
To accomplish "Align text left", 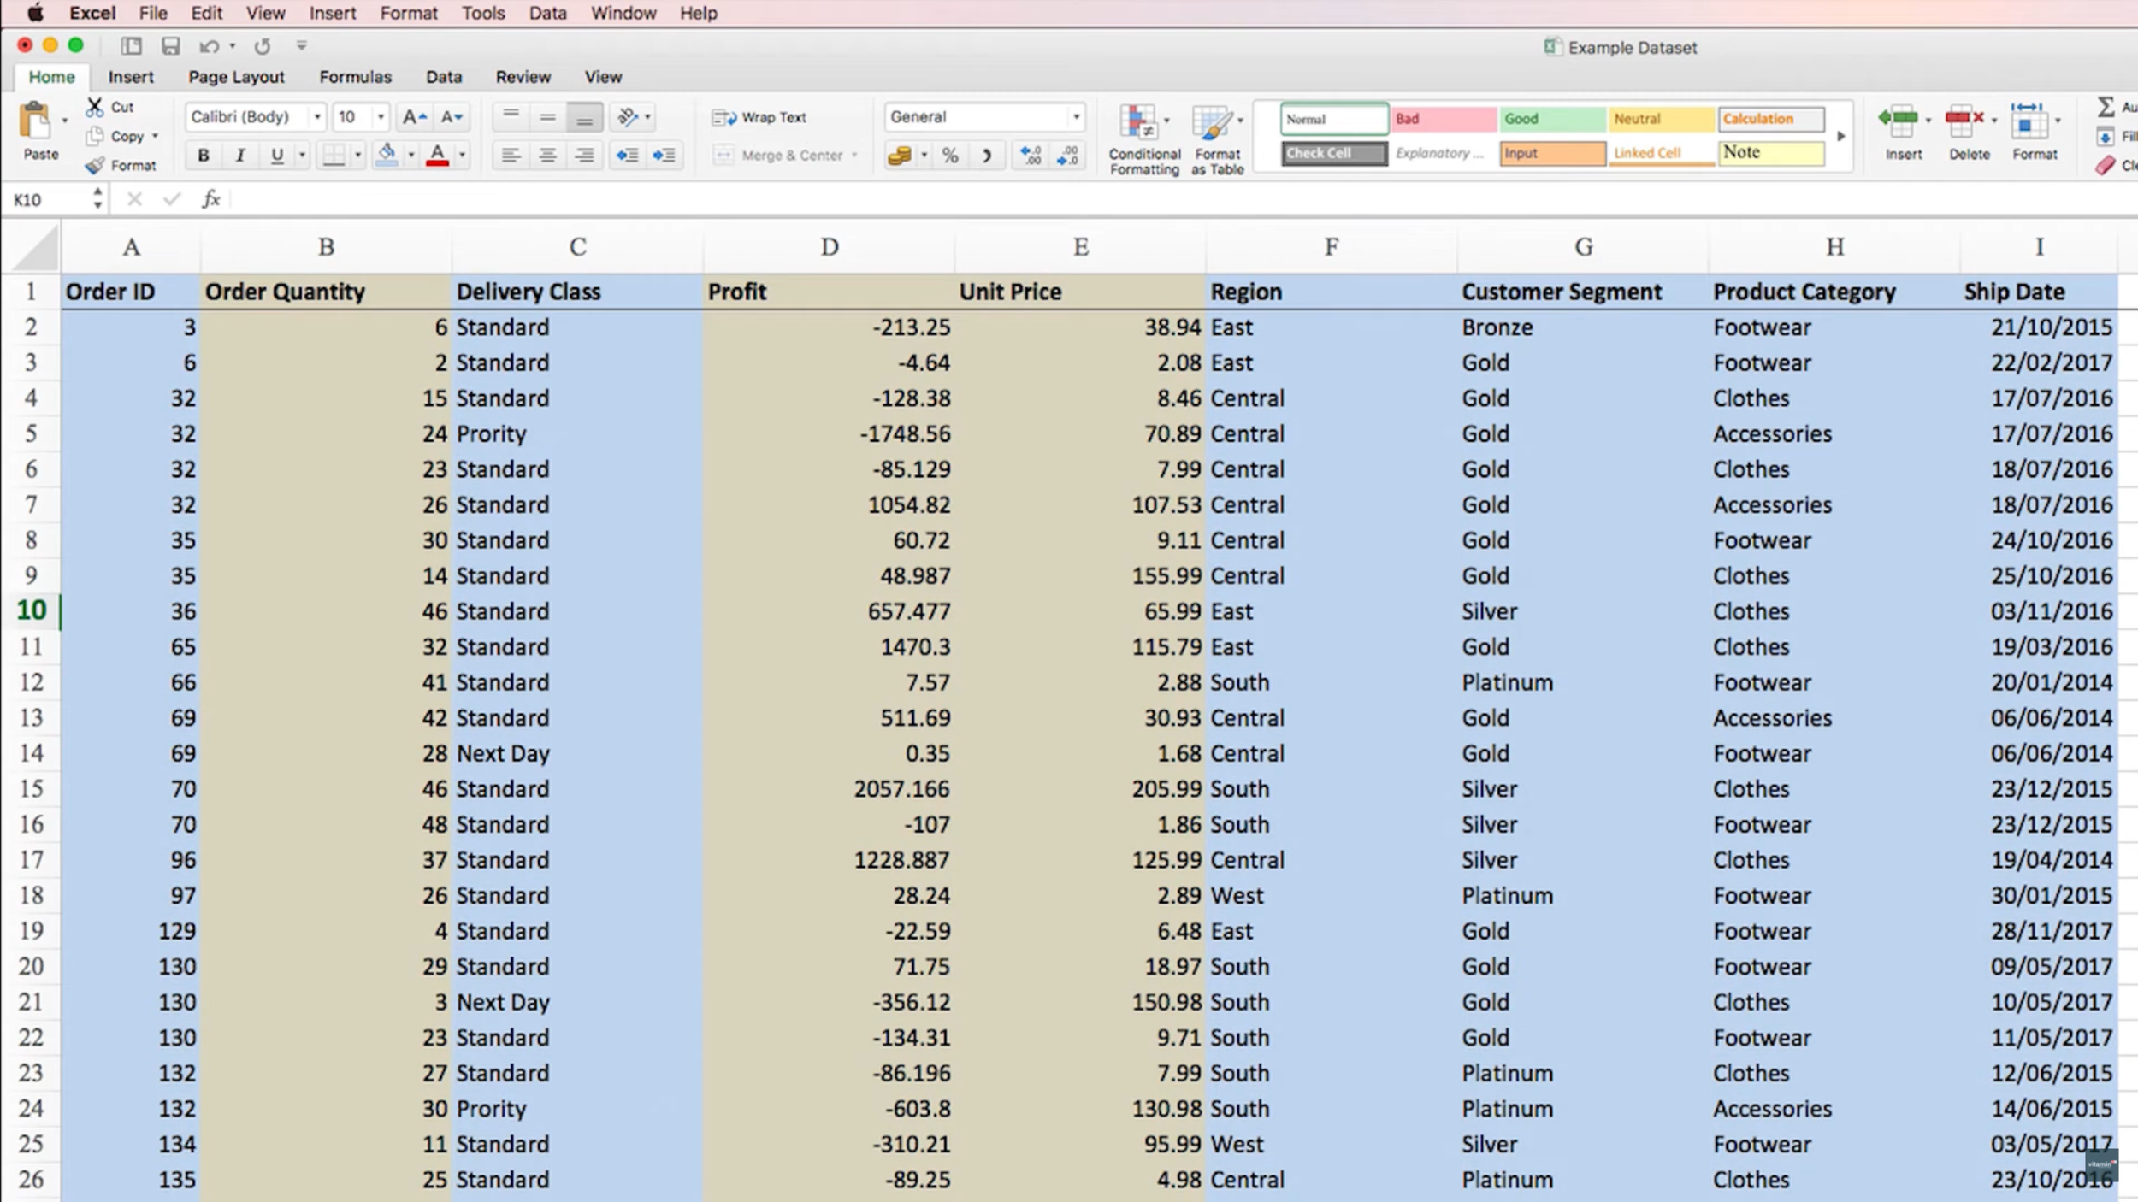I will click(511, 155).
